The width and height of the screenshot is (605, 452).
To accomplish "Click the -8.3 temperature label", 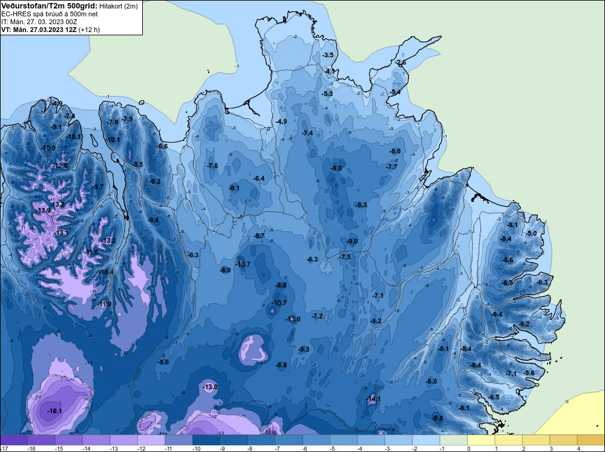I will (x=361, y=205).
